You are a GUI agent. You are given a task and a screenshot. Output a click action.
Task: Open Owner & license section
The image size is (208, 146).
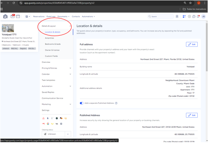coord(52,50)
